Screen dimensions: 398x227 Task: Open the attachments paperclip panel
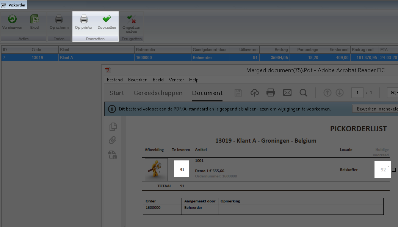point(113,140)
